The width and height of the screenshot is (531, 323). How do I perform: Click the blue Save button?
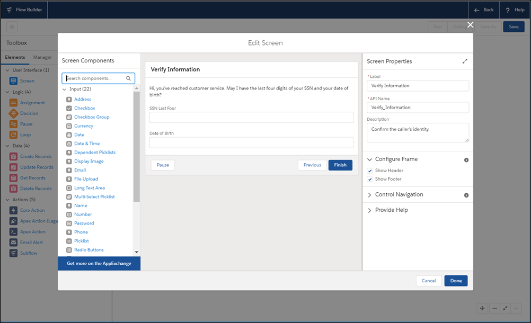514,26
